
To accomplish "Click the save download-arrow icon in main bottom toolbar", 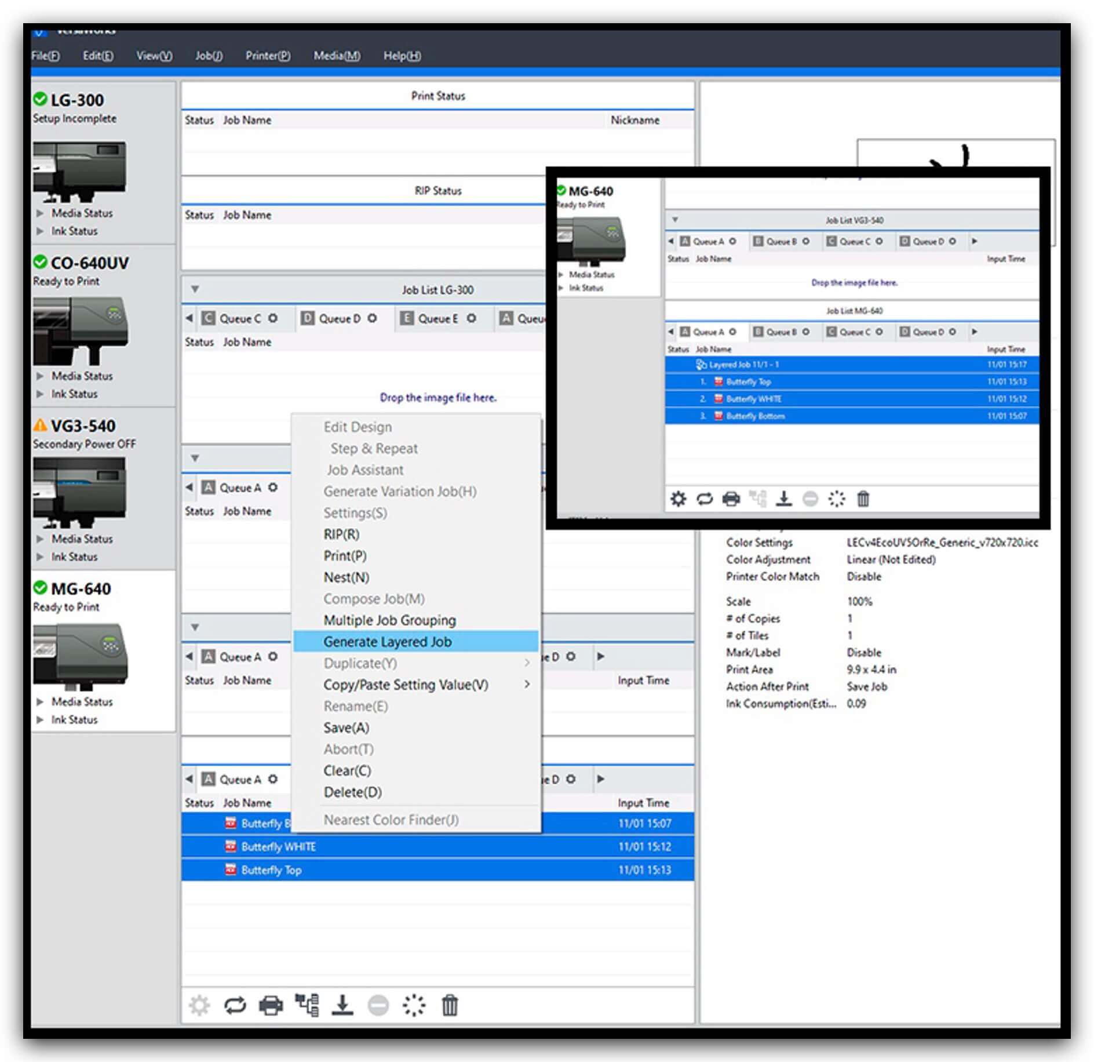I will (x=342, y=1005).
